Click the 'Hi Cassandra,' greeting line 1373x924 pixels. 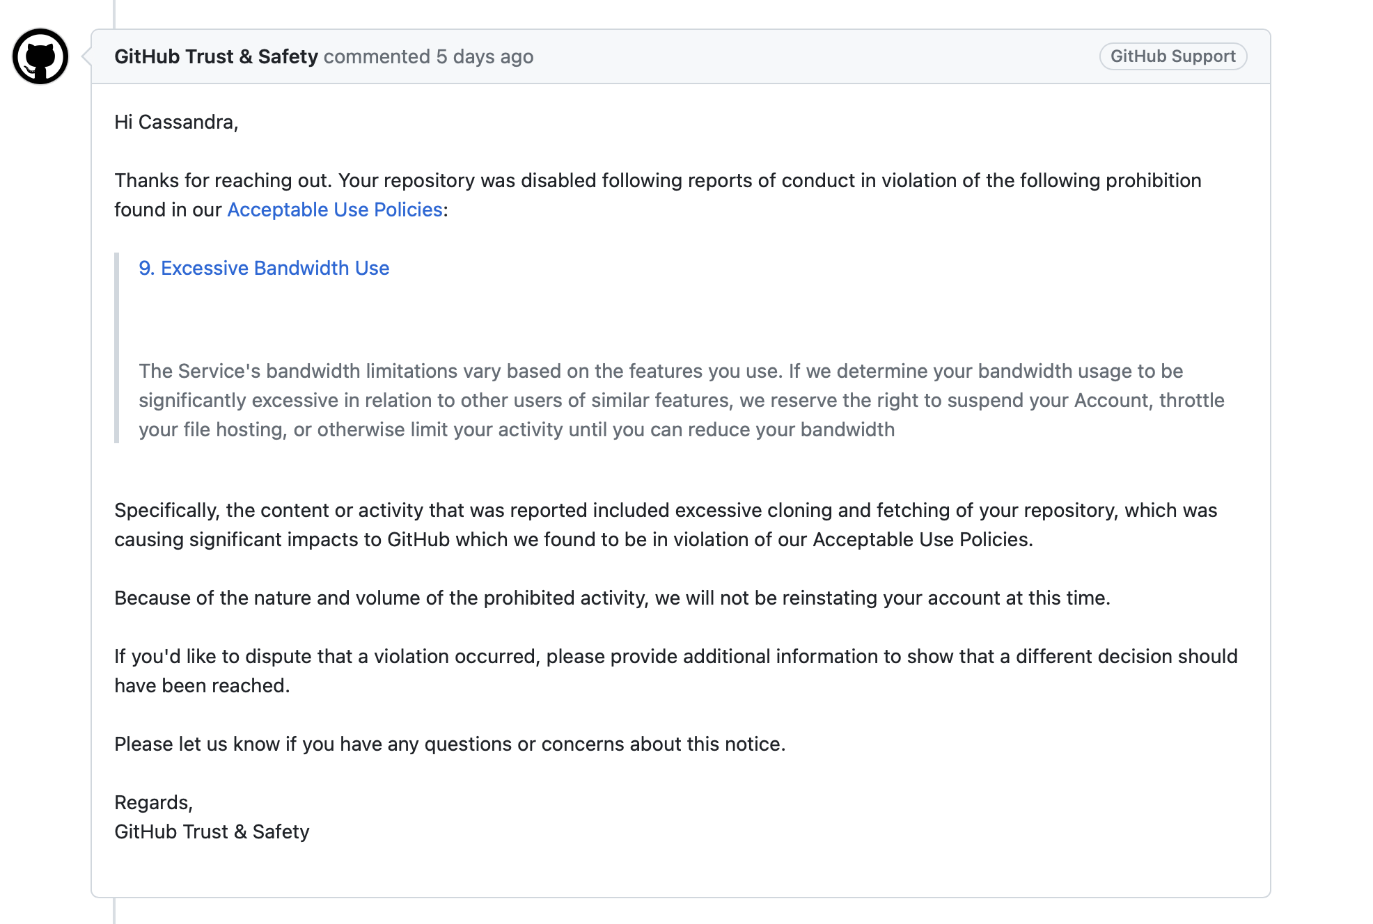pyautogui.click(x=176, y=122)
